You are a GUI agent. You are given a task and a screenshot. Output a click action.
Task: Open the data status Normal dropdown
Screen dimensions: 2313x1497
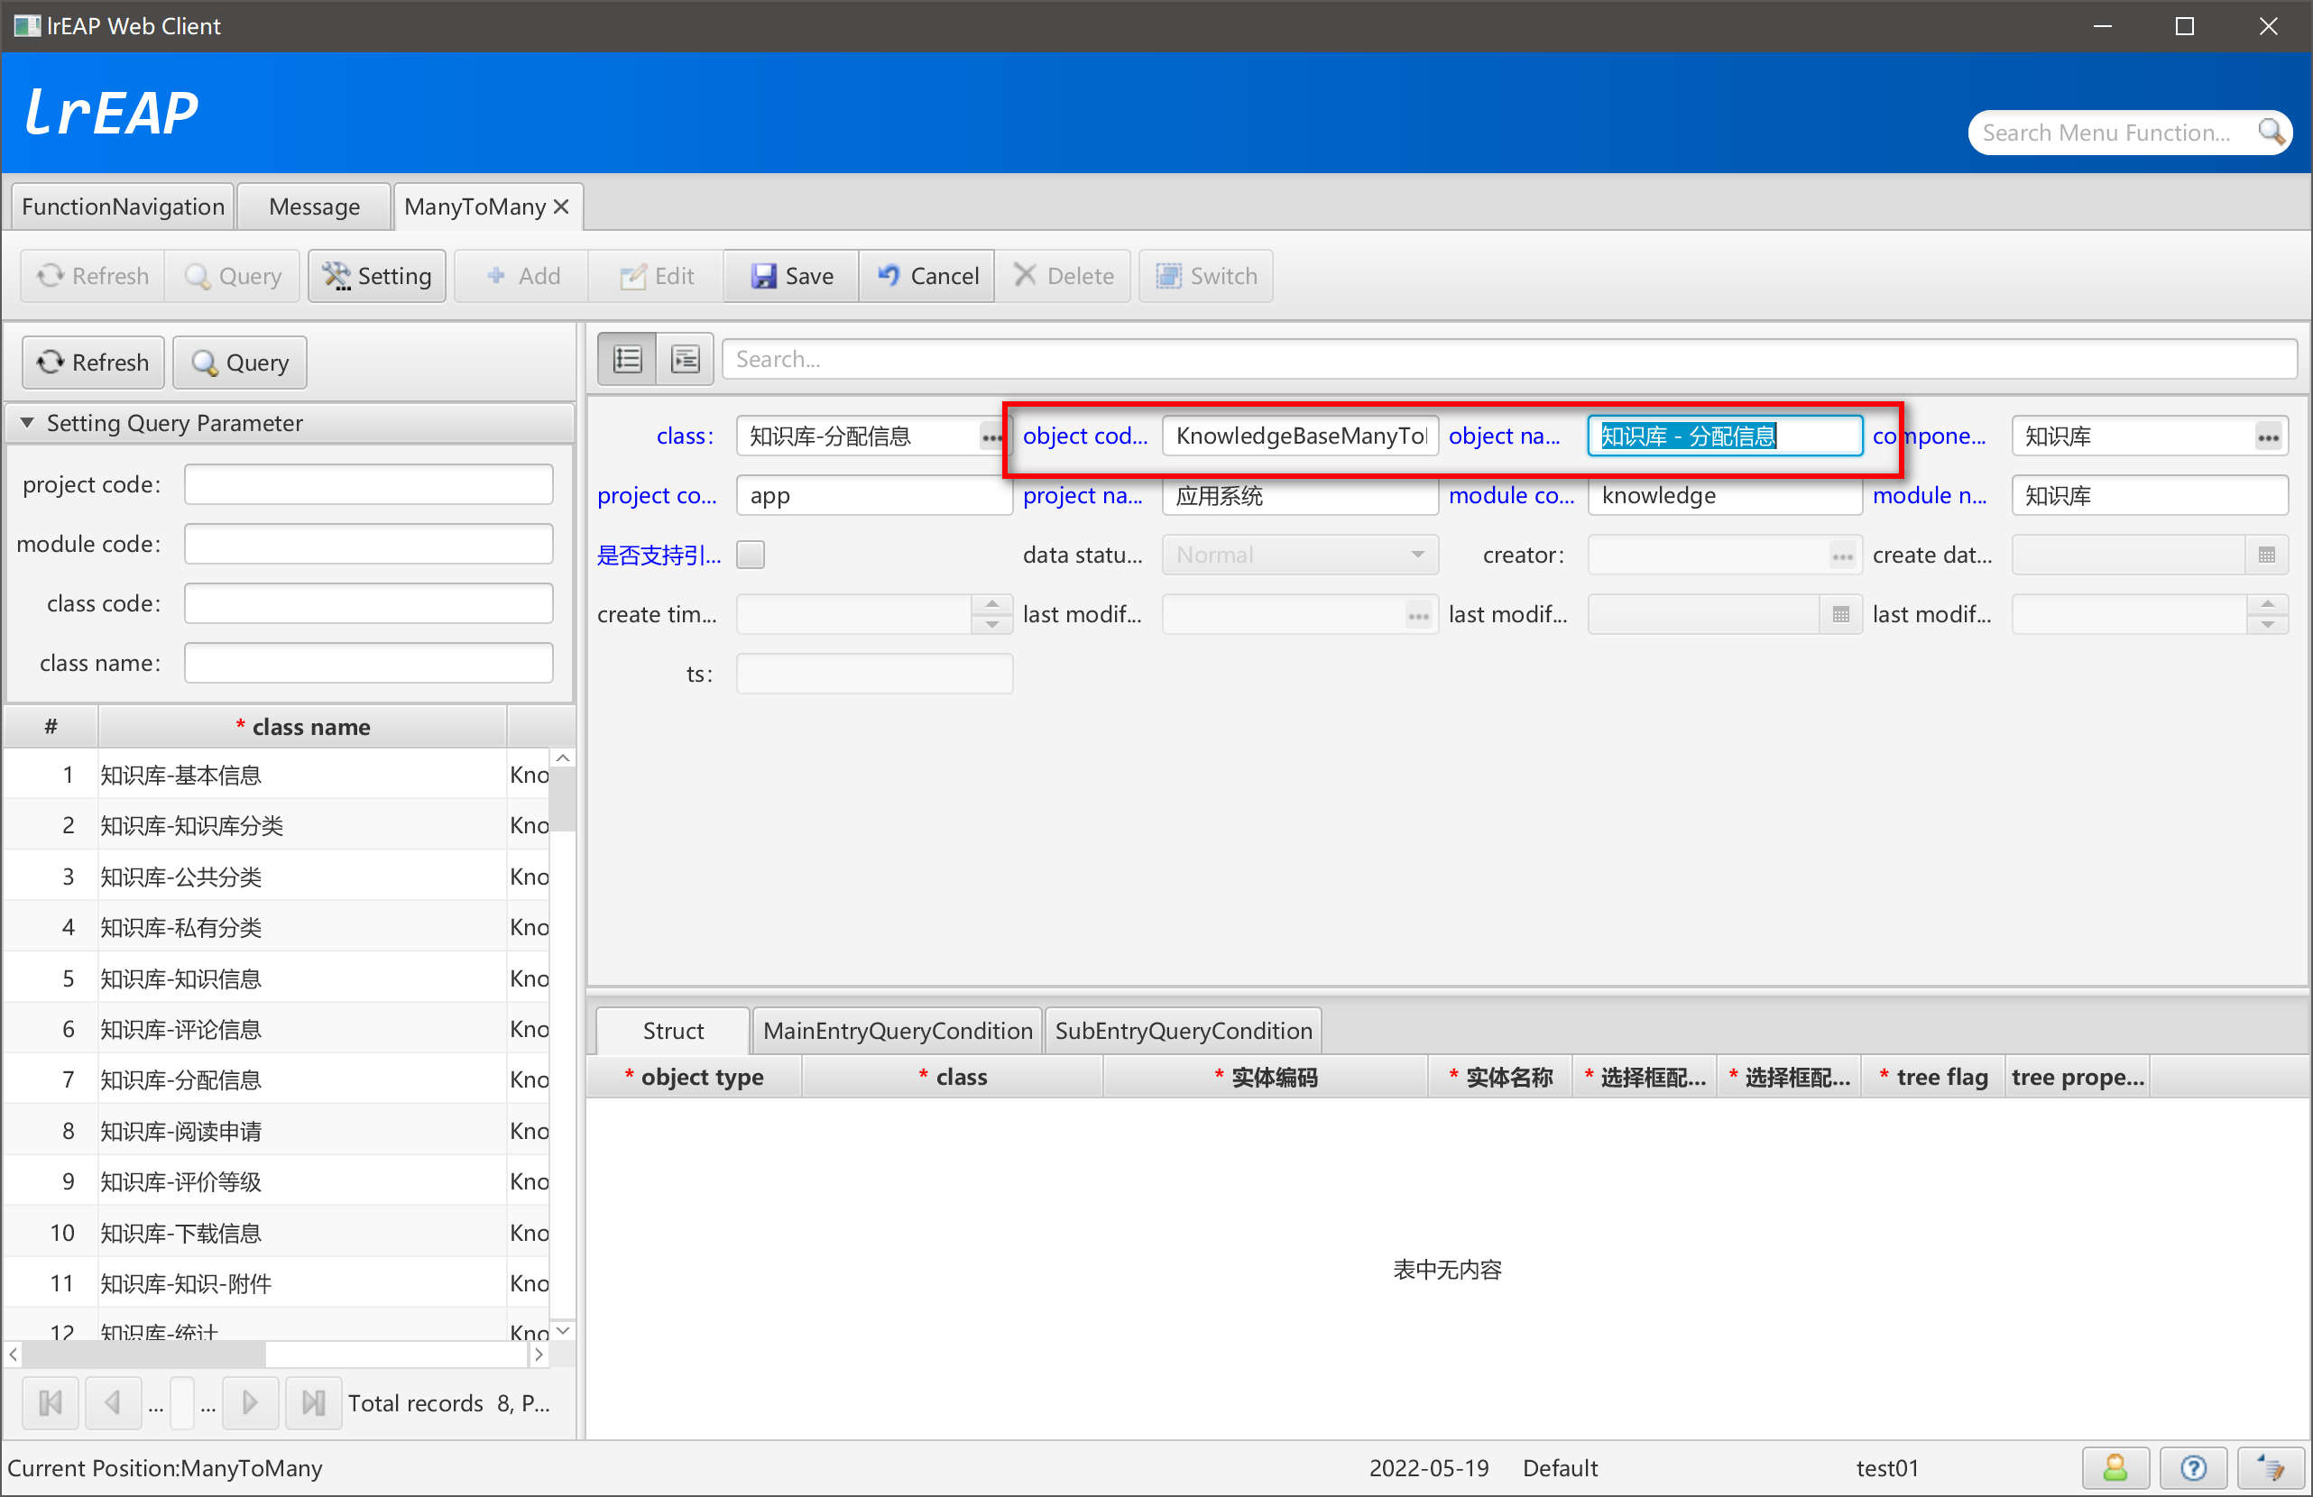[x=1299, y=556]
